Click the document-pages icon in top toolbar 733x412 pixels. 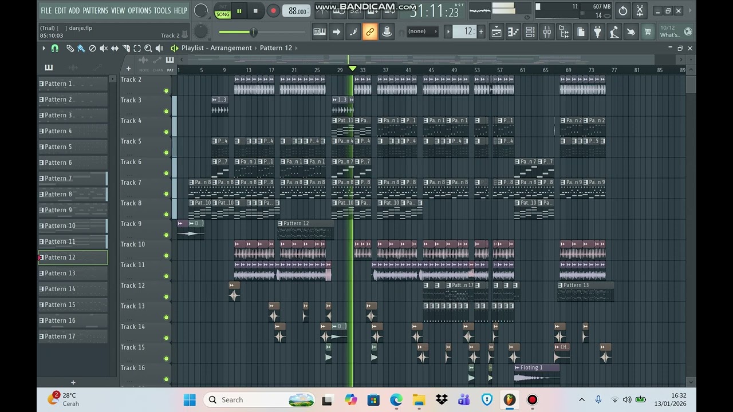(x=581, y=32)
